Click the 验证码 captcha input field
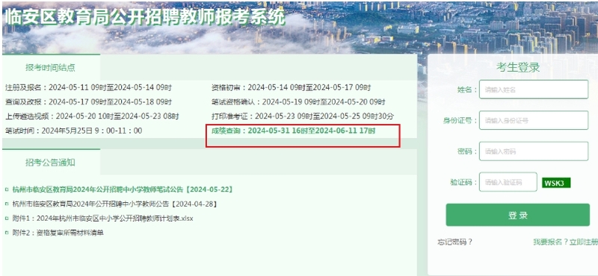Image resolution: width=598 pixels, height=276 pixels. point(508,182)
